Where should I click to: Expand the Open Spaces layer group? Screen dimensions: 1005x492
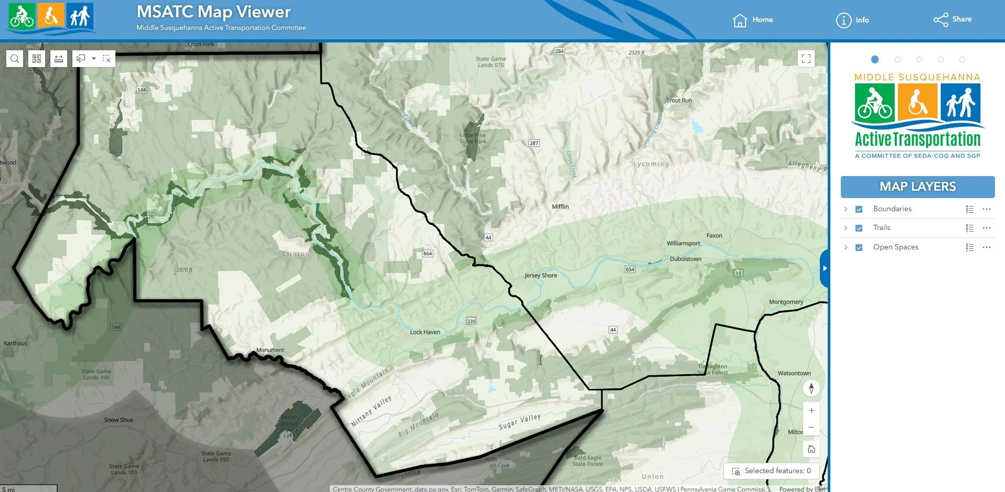tap(846, 247)
